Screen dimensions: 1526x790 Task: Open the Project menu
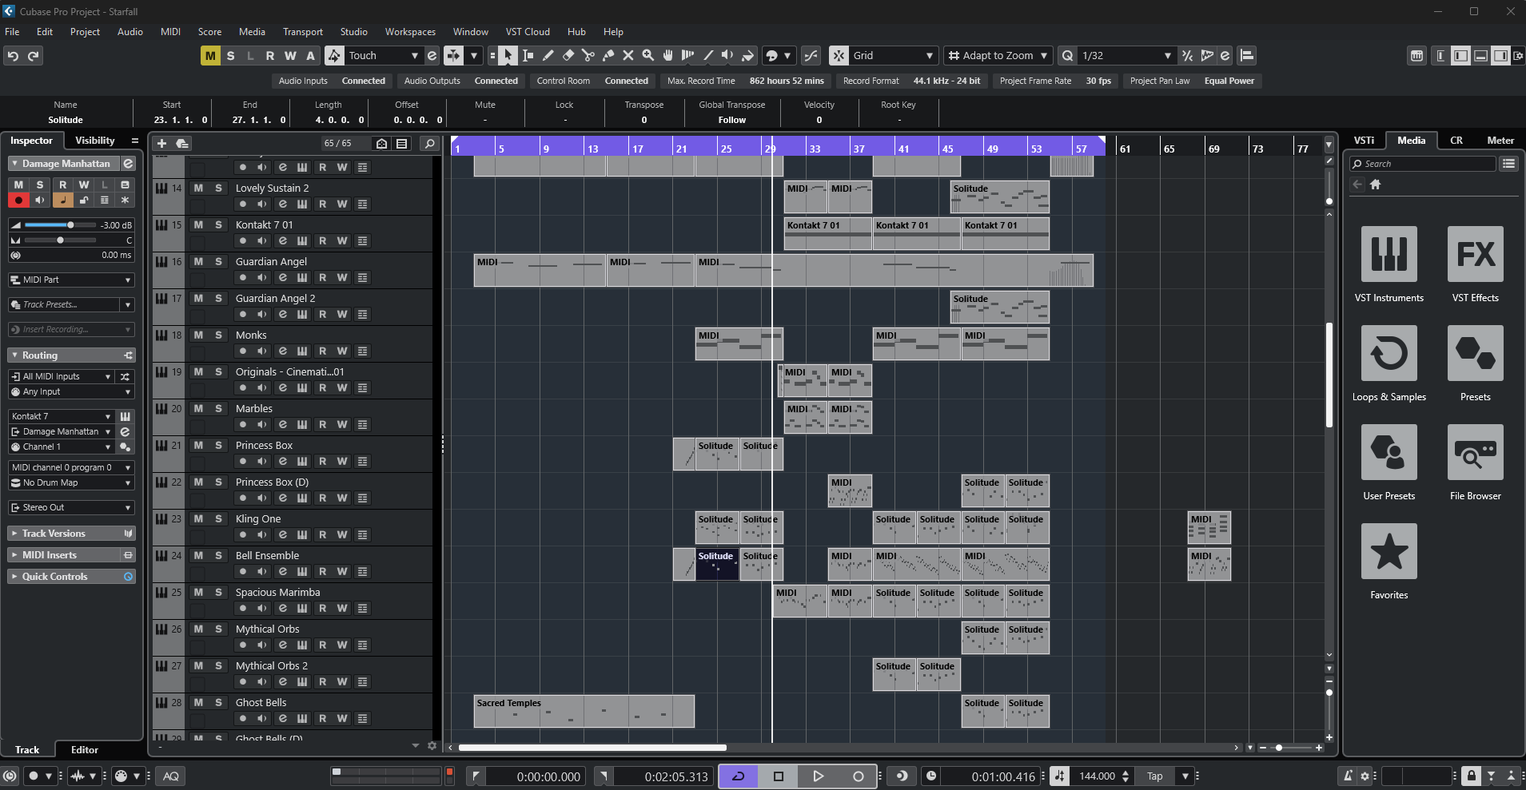[85, 32]
